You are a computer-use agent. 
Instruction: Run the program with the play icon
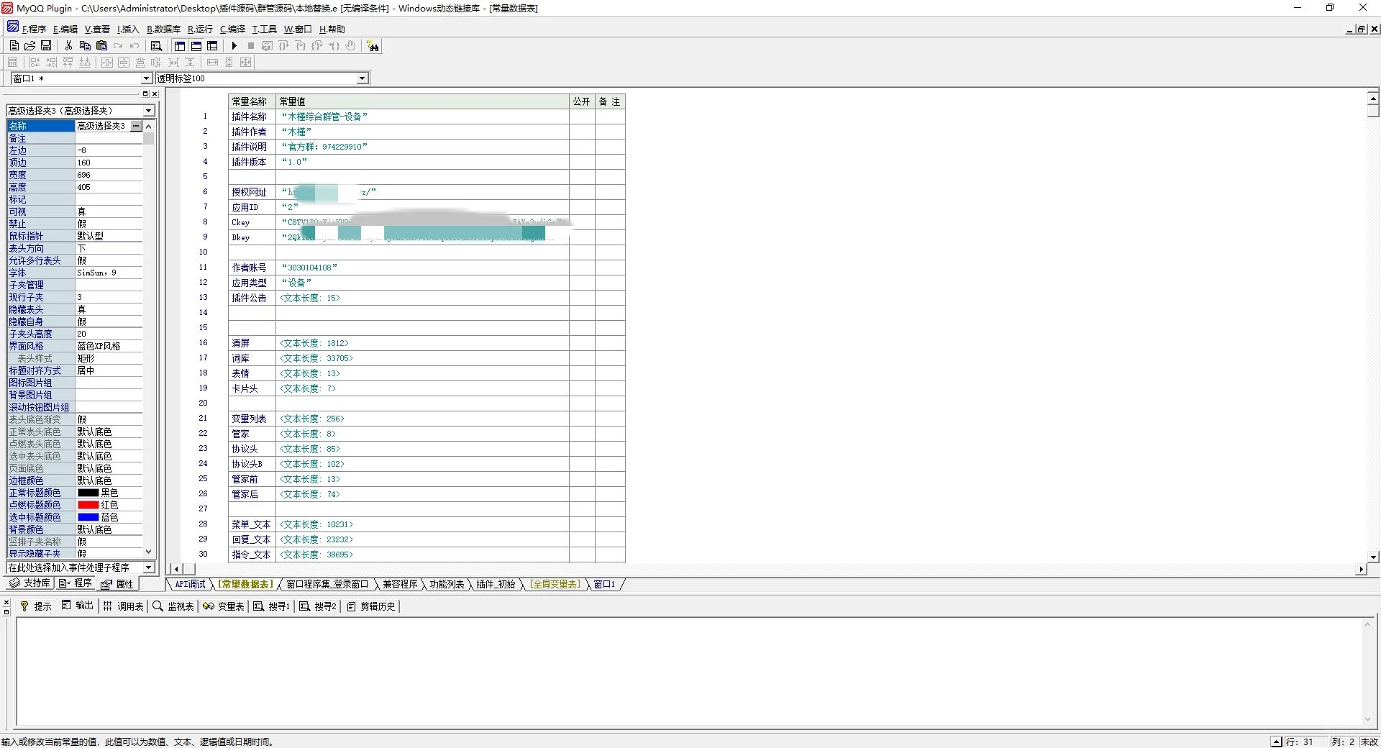pos(234,46)
